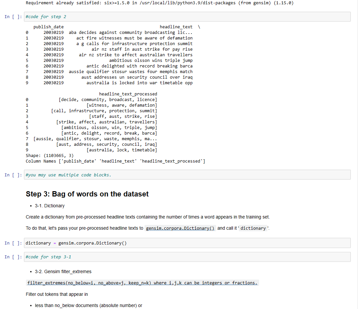Click processed list '[decide, community, broadcast, licence]'

(108, 100)
